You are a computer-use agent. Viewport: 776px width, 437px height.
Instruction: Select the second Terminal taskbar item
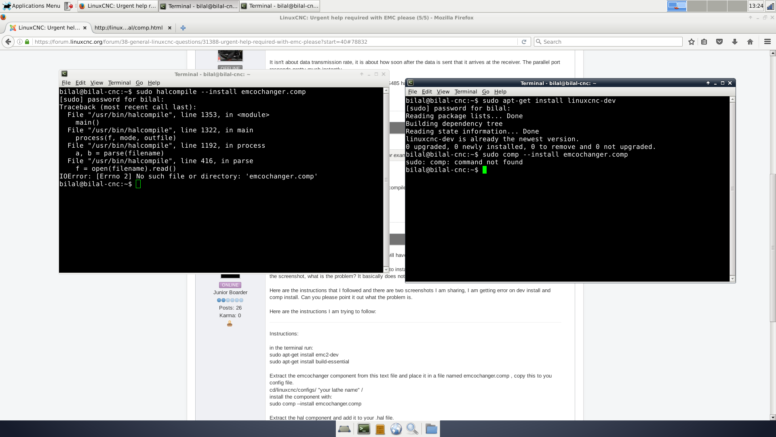coord(199,6)
